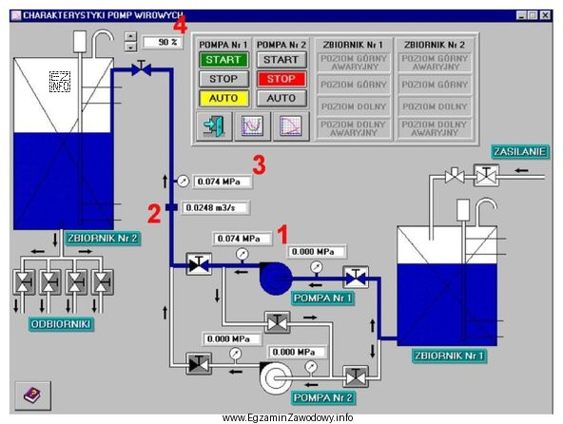Image resolution: width=563 pixels, height=424 pixels.
Task: Set Pompa Nr 1 to AUTO mode
Action: [x=223, y=98]
